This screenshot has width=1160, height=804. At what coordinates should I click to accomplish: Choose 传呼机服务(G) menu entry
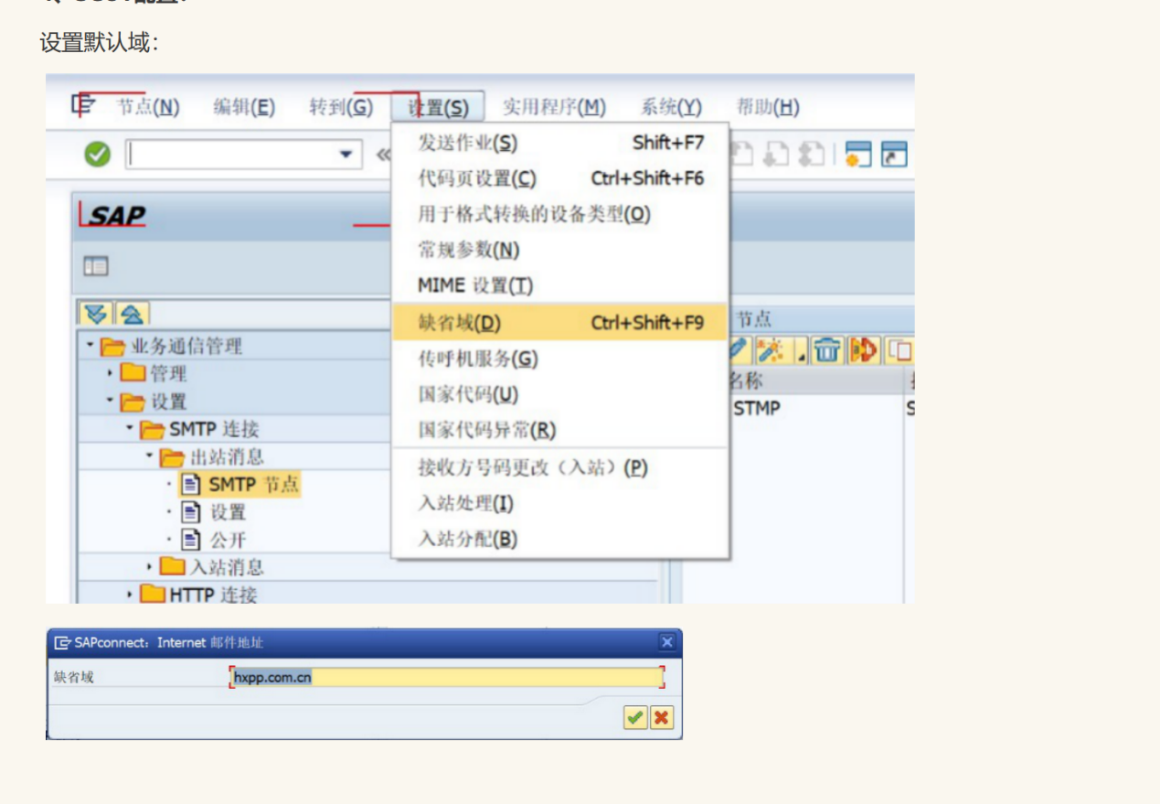pos(560,359)
